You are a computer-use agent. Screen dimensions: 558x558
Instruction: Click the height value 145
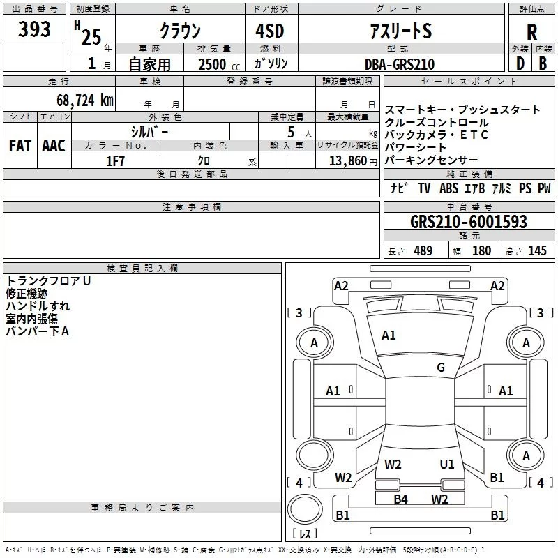click(537, 250)
